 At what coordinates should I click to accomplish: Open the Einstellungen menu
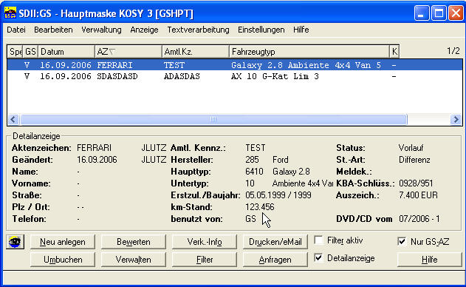point(261,30)
